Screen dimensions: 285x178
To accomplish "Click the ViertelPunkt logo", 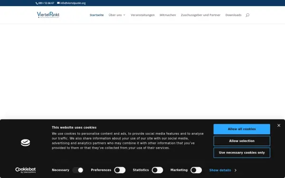I will tap(48, 15).
